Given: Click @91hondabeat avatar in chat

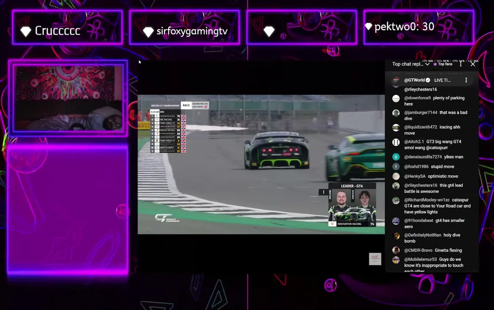Looking at the screenshot, I should click(x=396, y=221).
